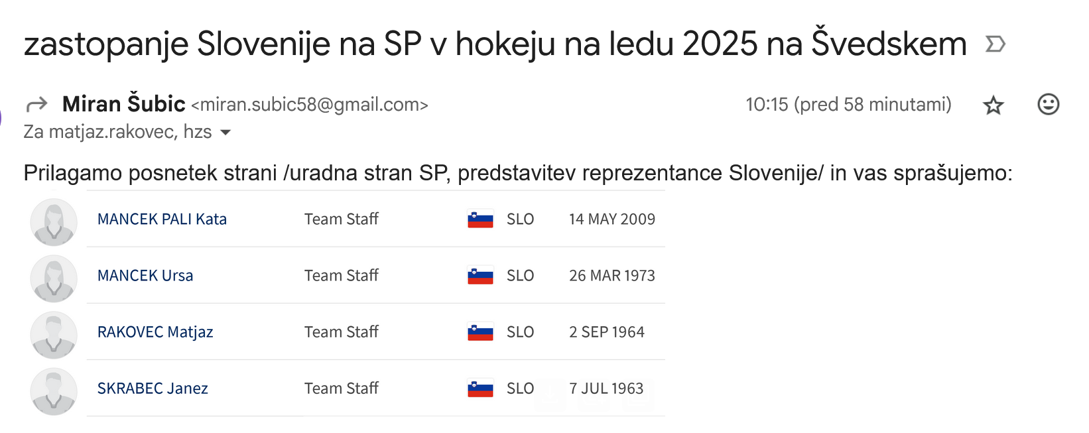Click sender name Miran Šubic
Image resolution: width=1089 pixels, height=433 pixels.
tap(123, 104)
